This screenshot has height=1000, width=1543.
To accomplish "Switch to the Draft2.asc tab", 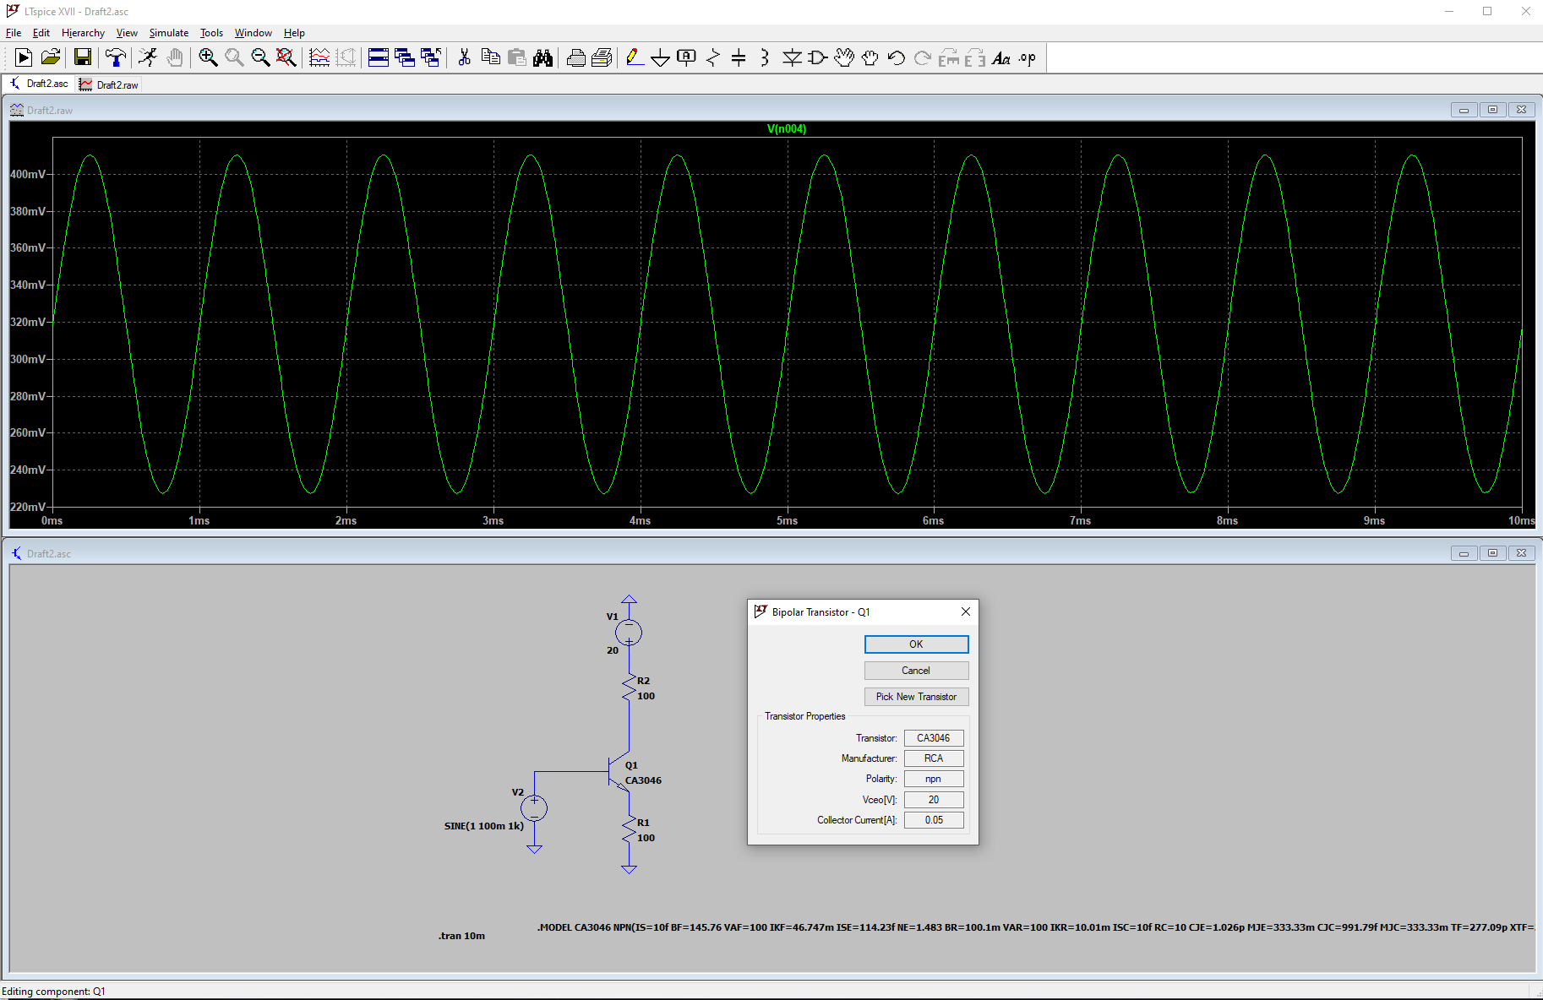I will click(x=40, y=84).
